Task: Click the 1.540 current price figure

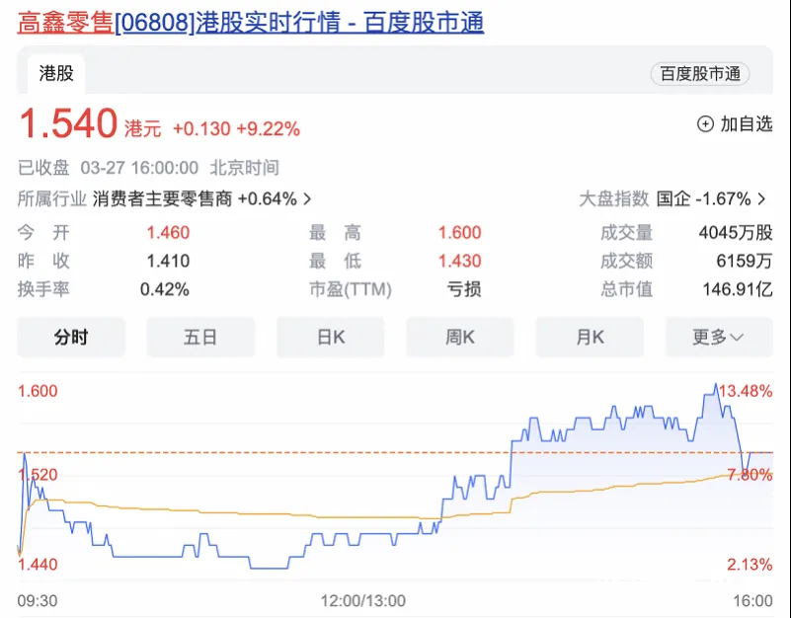Action: (x=69, y=125)
